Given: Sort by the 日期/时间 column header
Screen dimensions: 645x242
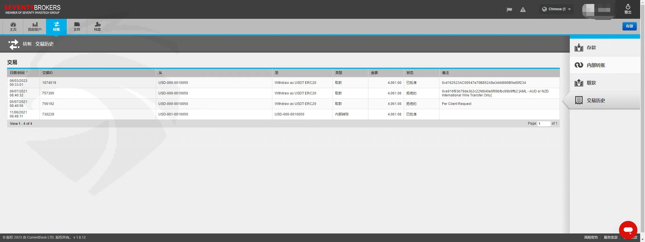Looking at the screenshot, I should pos(23,73).
